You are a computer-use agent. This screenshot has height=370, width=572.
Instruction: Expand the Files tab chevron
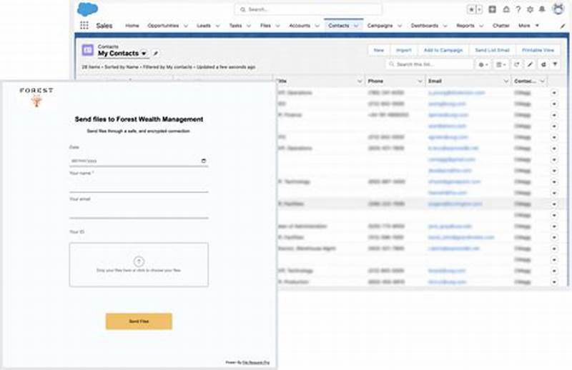click(277, 26)
